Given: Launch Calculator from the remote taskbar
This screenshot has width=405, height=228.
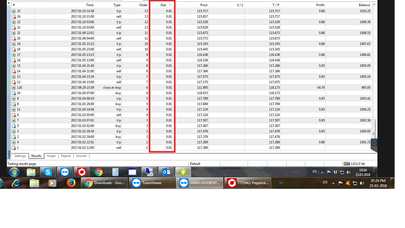Looking at the screenshot, I should (115, 172).
